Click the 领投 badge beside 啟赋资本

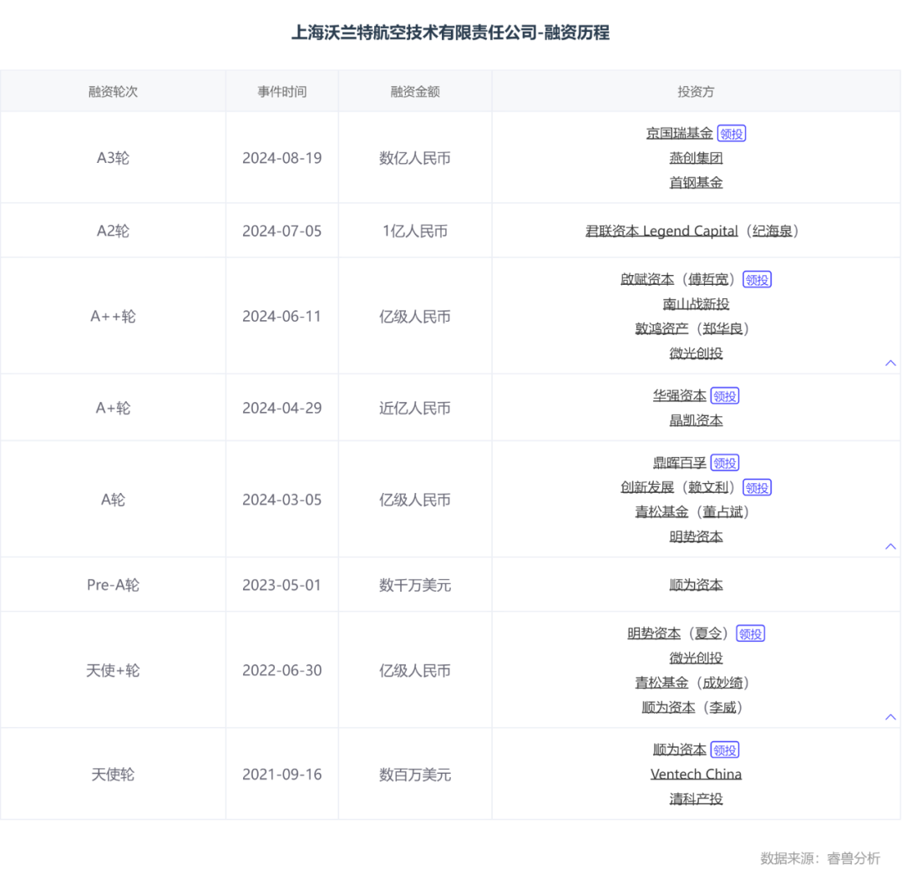pos(758,280)
